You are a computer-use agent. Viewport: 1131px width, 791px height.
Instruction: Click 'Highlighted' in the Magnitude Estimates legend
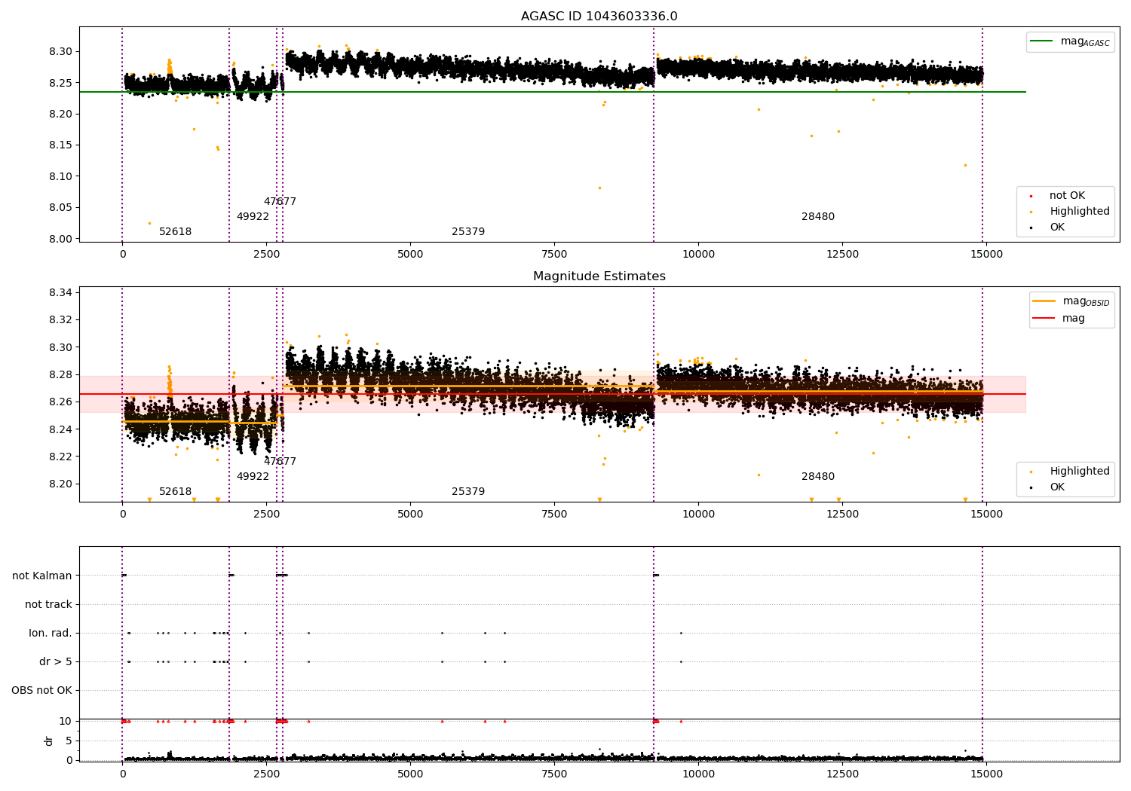click(x=1080, y=472)
